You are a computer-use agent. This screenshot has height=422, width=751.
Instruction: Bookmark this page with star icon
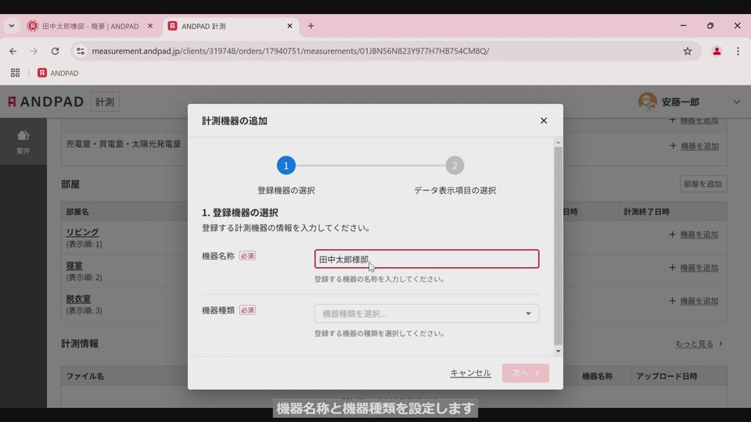[x=688, y=51]
